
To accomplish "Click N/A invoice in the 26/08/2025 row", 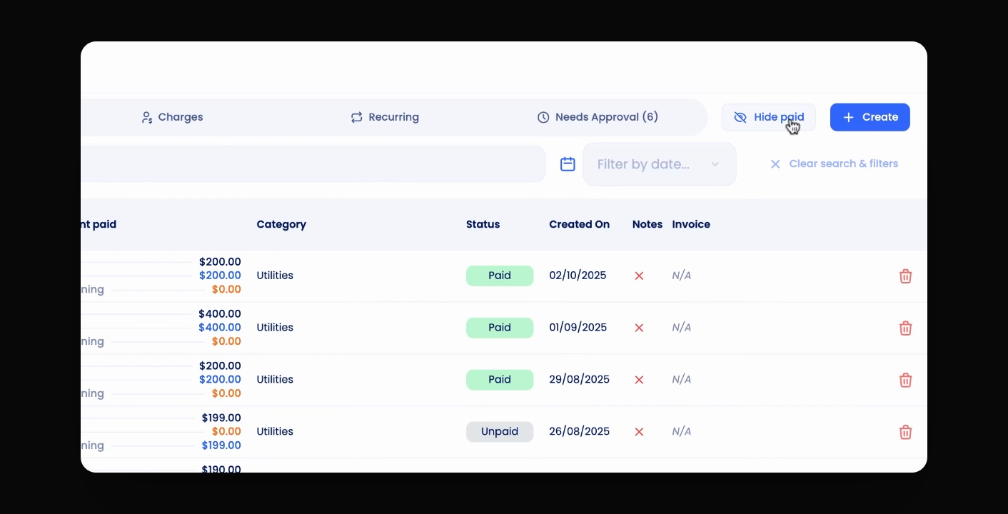I will pyautogui.click(x=682, y=432).
